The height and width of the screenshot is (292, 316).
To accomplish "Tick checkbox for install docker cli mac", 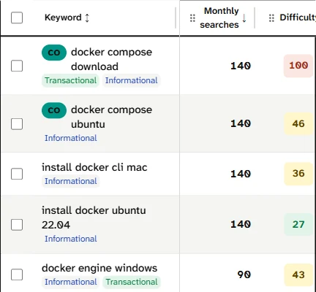I will [x=17, y=174].
